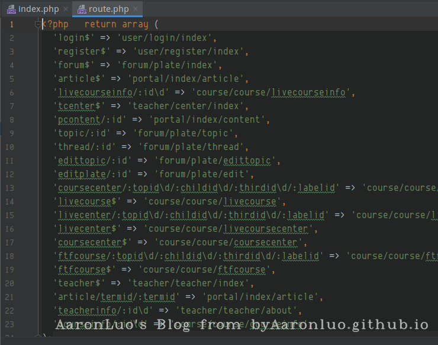Click the PHP file icon on route.php tab
This screenshot has width=438, height=345.
click(81, 9)
